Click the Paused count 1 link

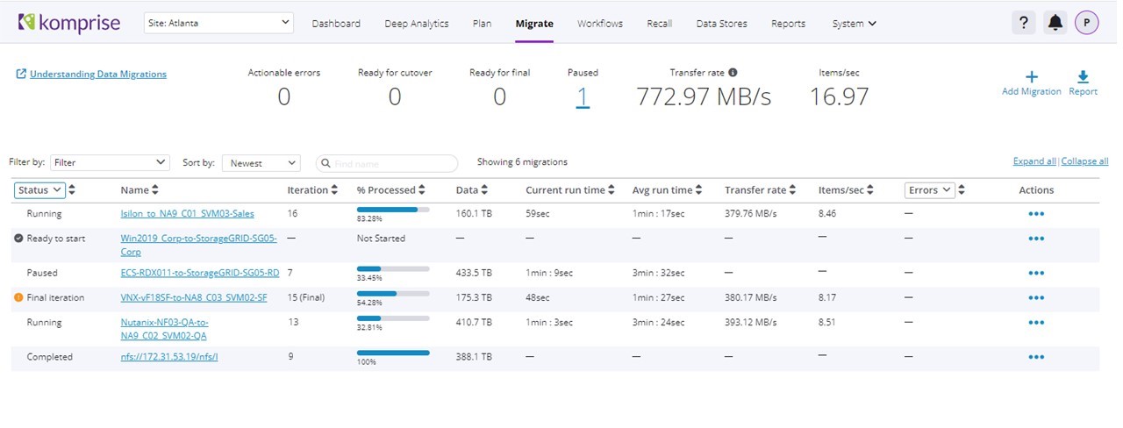coord(583,96)
